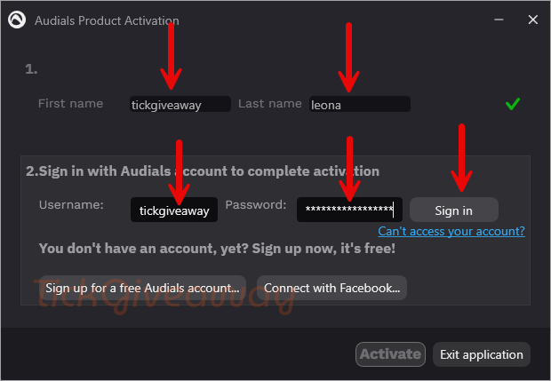
Task: Click the "Username:" label
Action: click(x=71, y=205)
